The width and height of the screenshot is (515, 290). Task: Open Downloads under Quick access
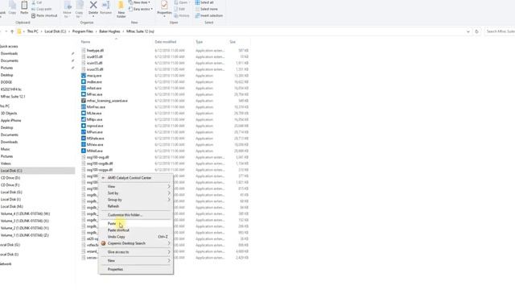coord(9,54)
